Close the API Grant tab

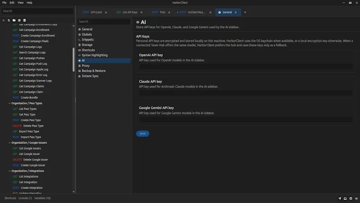(106, 13)
